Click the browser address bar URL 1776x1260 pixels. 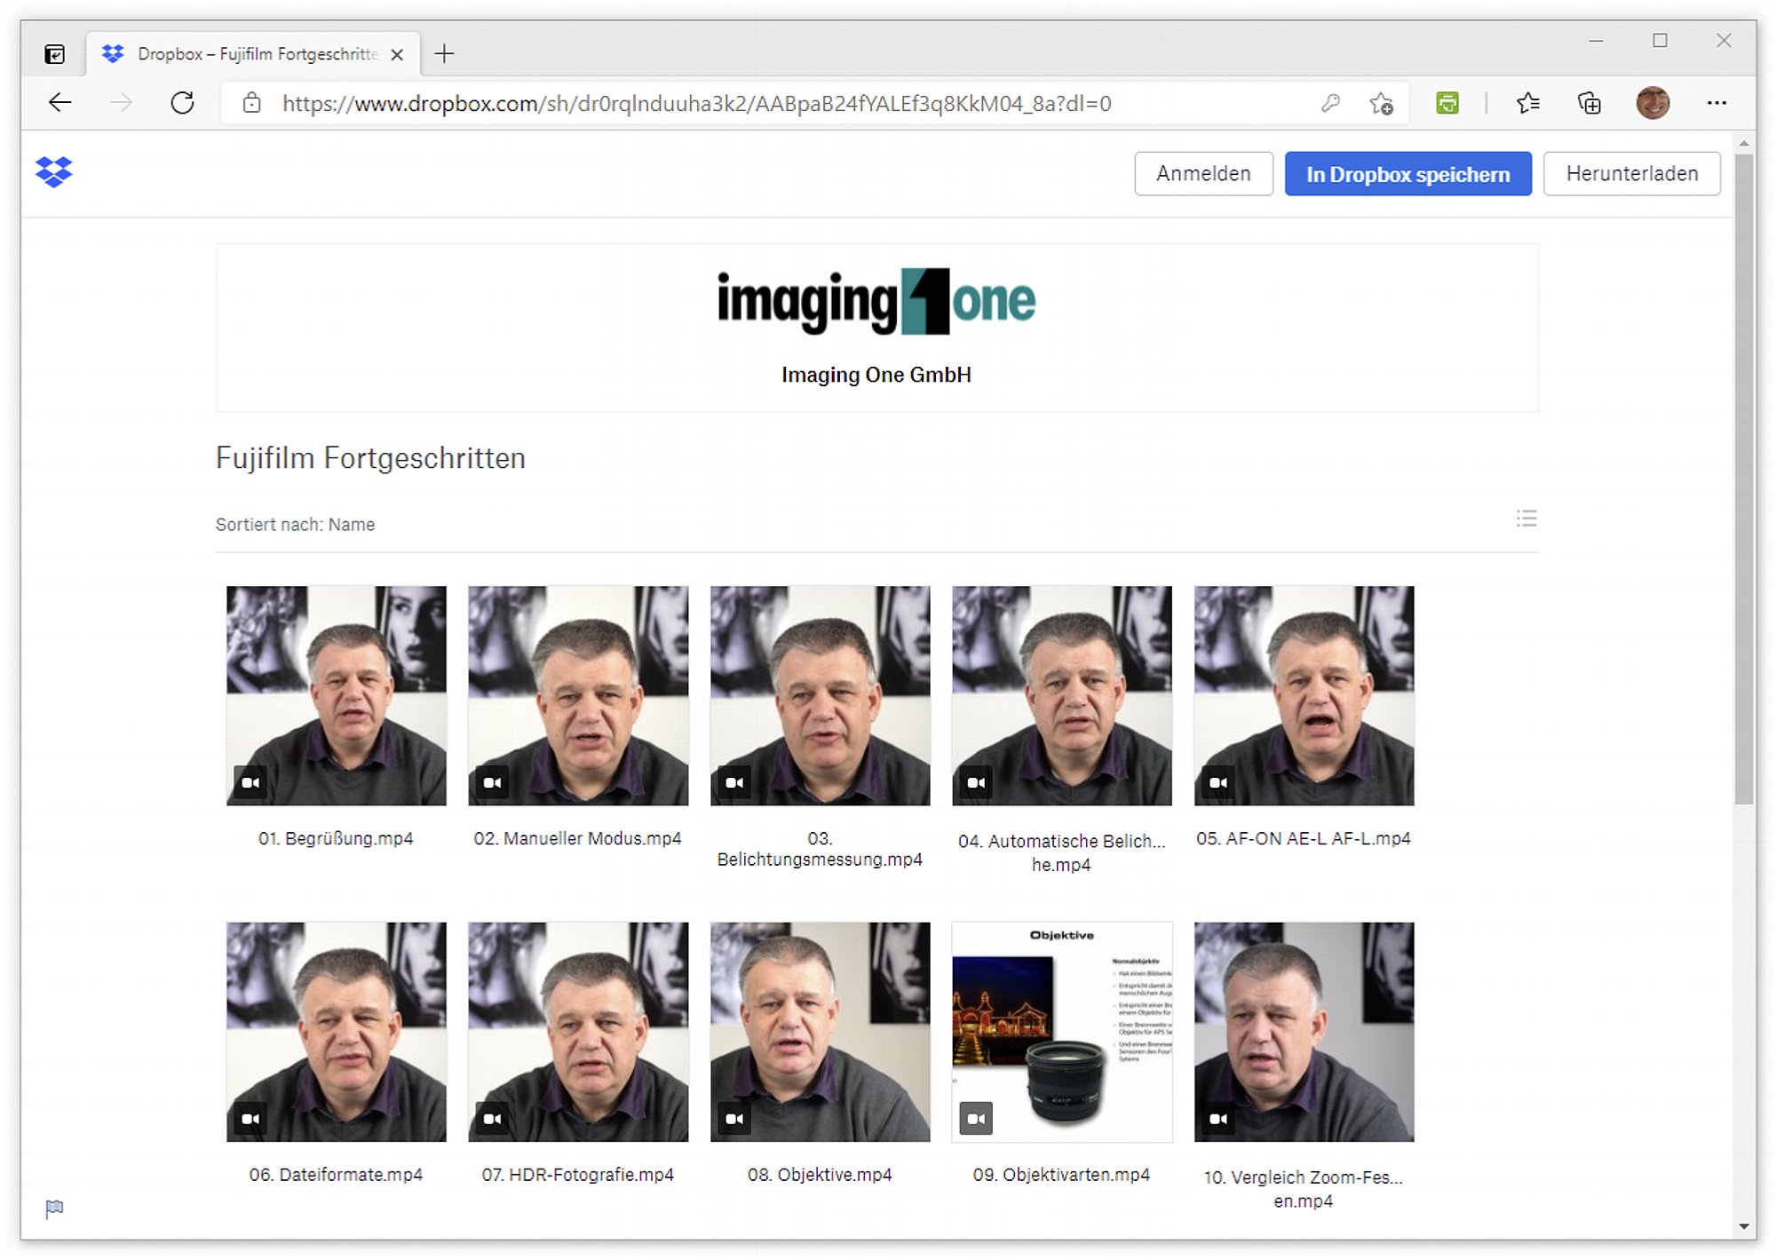(696, 104)
